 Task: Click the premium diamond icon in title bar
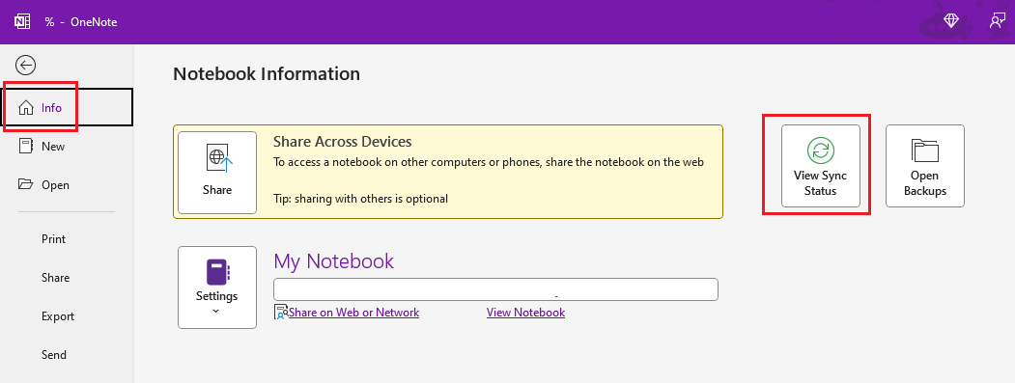[951, 21]
